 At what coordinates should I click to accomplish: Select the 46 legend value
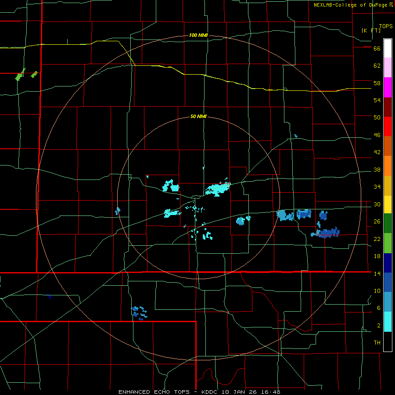pos(377,135)
